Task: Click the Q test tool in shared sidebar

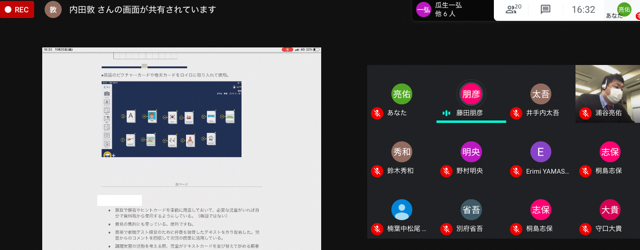Action: (x=107, y=144)
